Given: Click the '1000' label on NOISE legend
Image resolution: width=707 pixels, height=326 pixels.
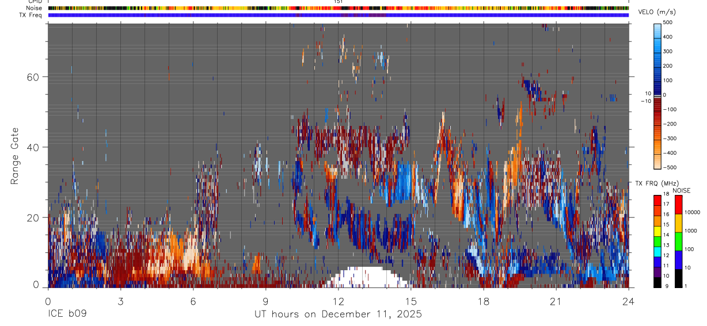Looking at the screenshot, I should coord(690,231).
